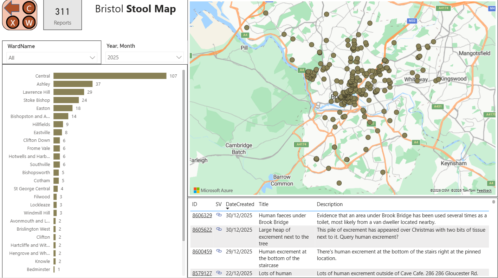Sort table by DateCreated column header
498x278 pixels.
click(240, 204)
